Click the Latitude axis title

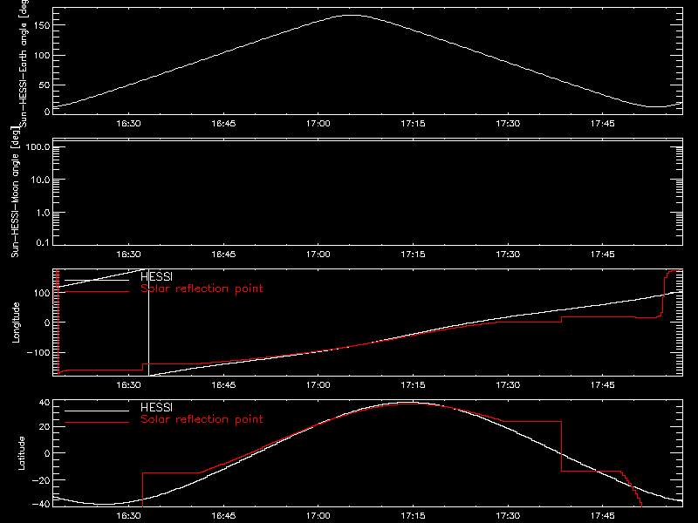[21, 453]
